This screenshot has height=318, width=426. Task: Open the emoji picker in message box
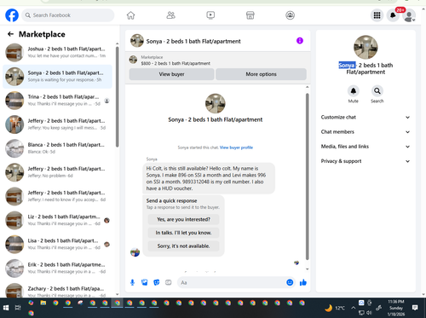[x=290, y=282]
